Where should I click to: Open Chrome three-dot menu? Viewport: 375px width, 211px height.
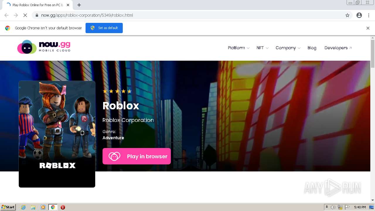[x=369, y=15]
